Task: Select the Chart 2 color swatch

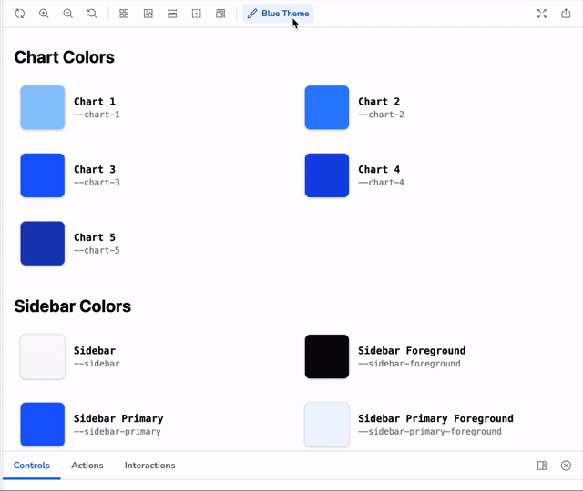Action: 327,107
